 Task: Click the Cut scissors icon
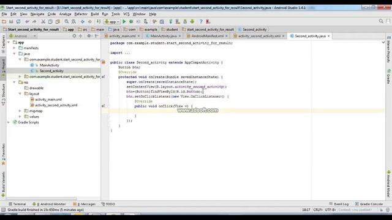[x=43, y=22]
